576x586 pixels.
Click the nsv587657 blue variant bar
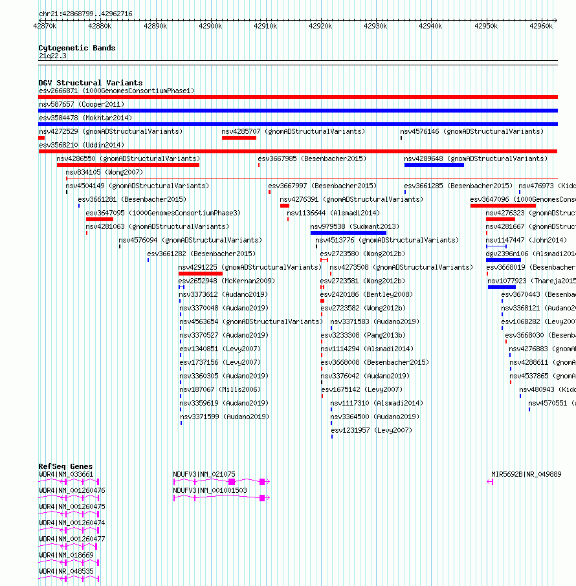pyautogui.click(x=298, y=111)
